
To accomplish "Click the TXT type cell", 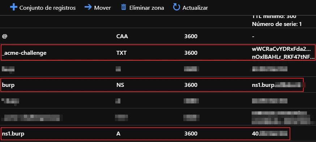I will (121, 53).
